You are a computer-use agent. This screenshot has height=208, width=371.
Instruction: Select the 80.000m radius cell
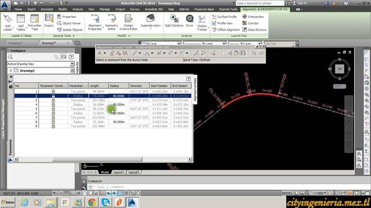click(119, 96)
